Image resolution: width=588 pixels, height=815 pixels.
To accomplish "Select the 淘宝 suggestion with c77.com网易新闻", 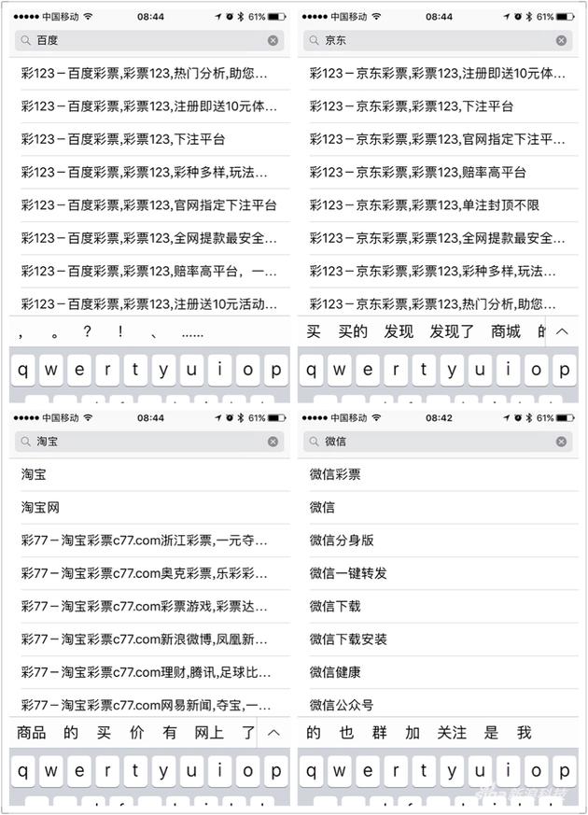I will point(149,705).
